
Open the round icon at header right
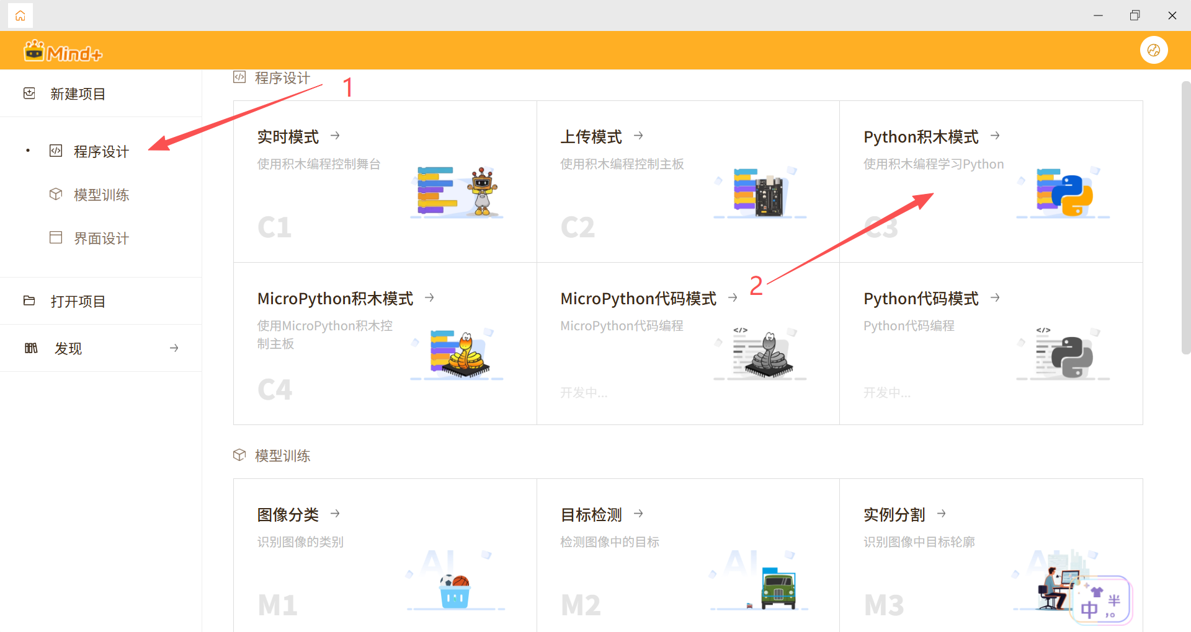pos(1153,50)
